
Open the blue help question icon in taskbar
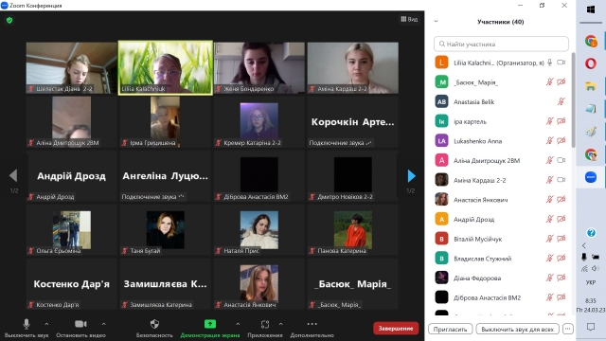tap(591, 232)
